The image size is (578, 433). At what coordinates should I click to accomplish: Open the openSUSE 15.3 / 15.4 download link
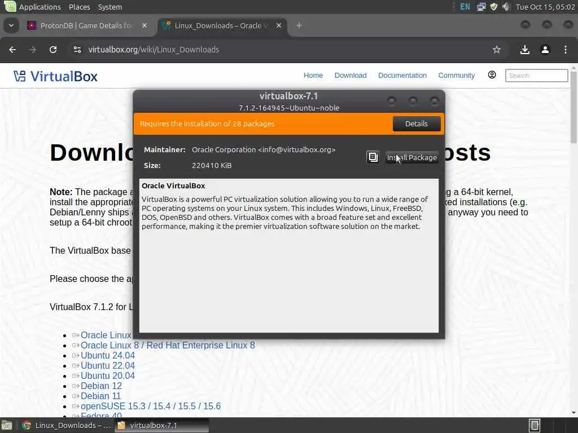(x=150, y=406)
